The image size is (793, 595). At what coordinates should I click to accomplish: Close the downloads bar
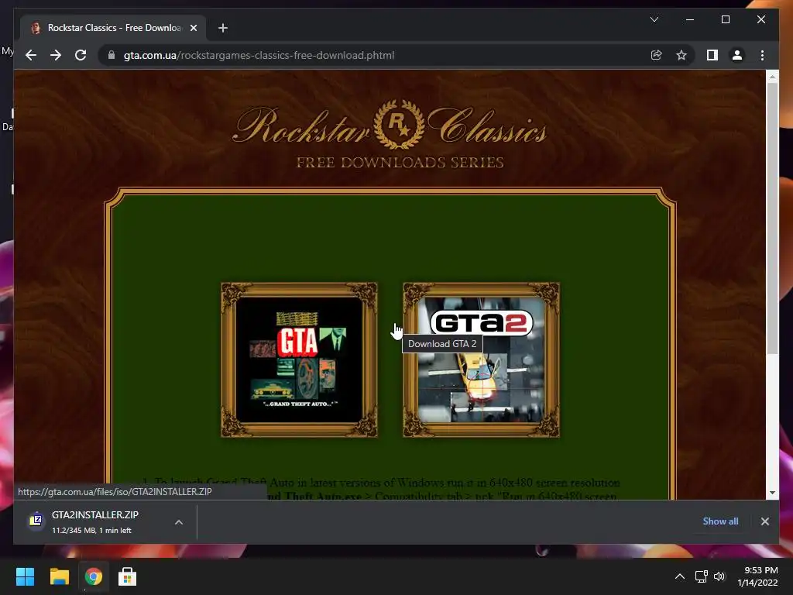tap(764, 521)
